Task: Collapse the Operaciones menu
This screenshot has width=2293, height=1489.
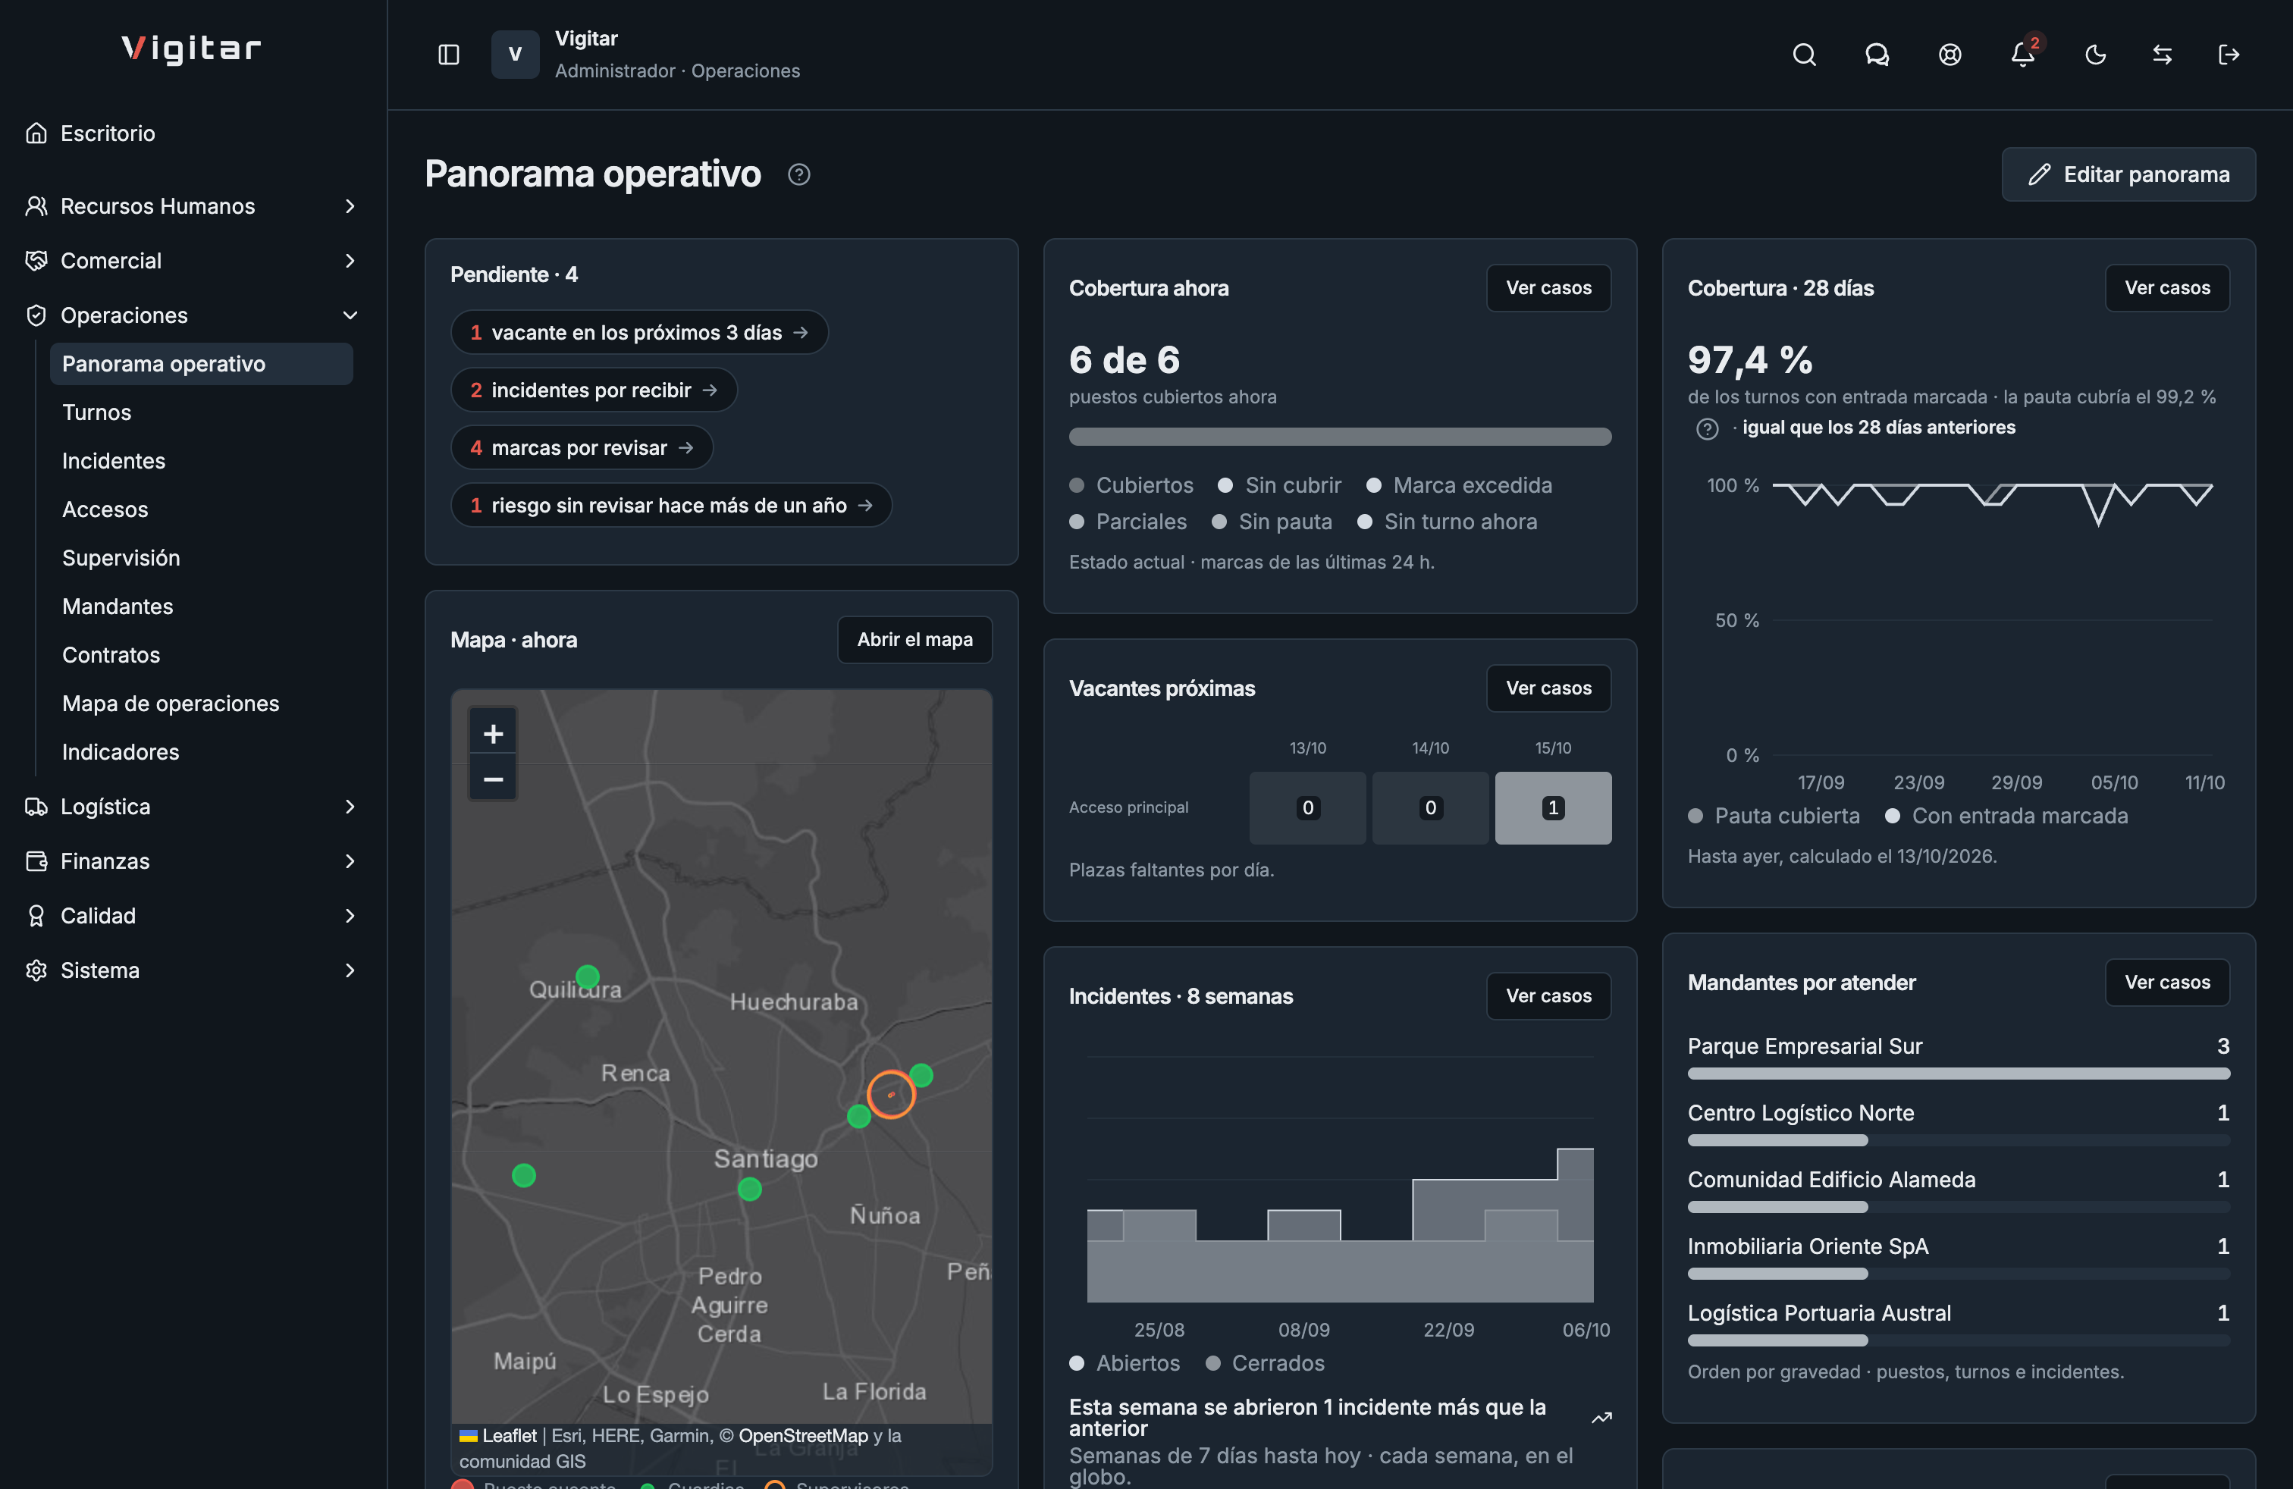Action: tap(193, 315)
